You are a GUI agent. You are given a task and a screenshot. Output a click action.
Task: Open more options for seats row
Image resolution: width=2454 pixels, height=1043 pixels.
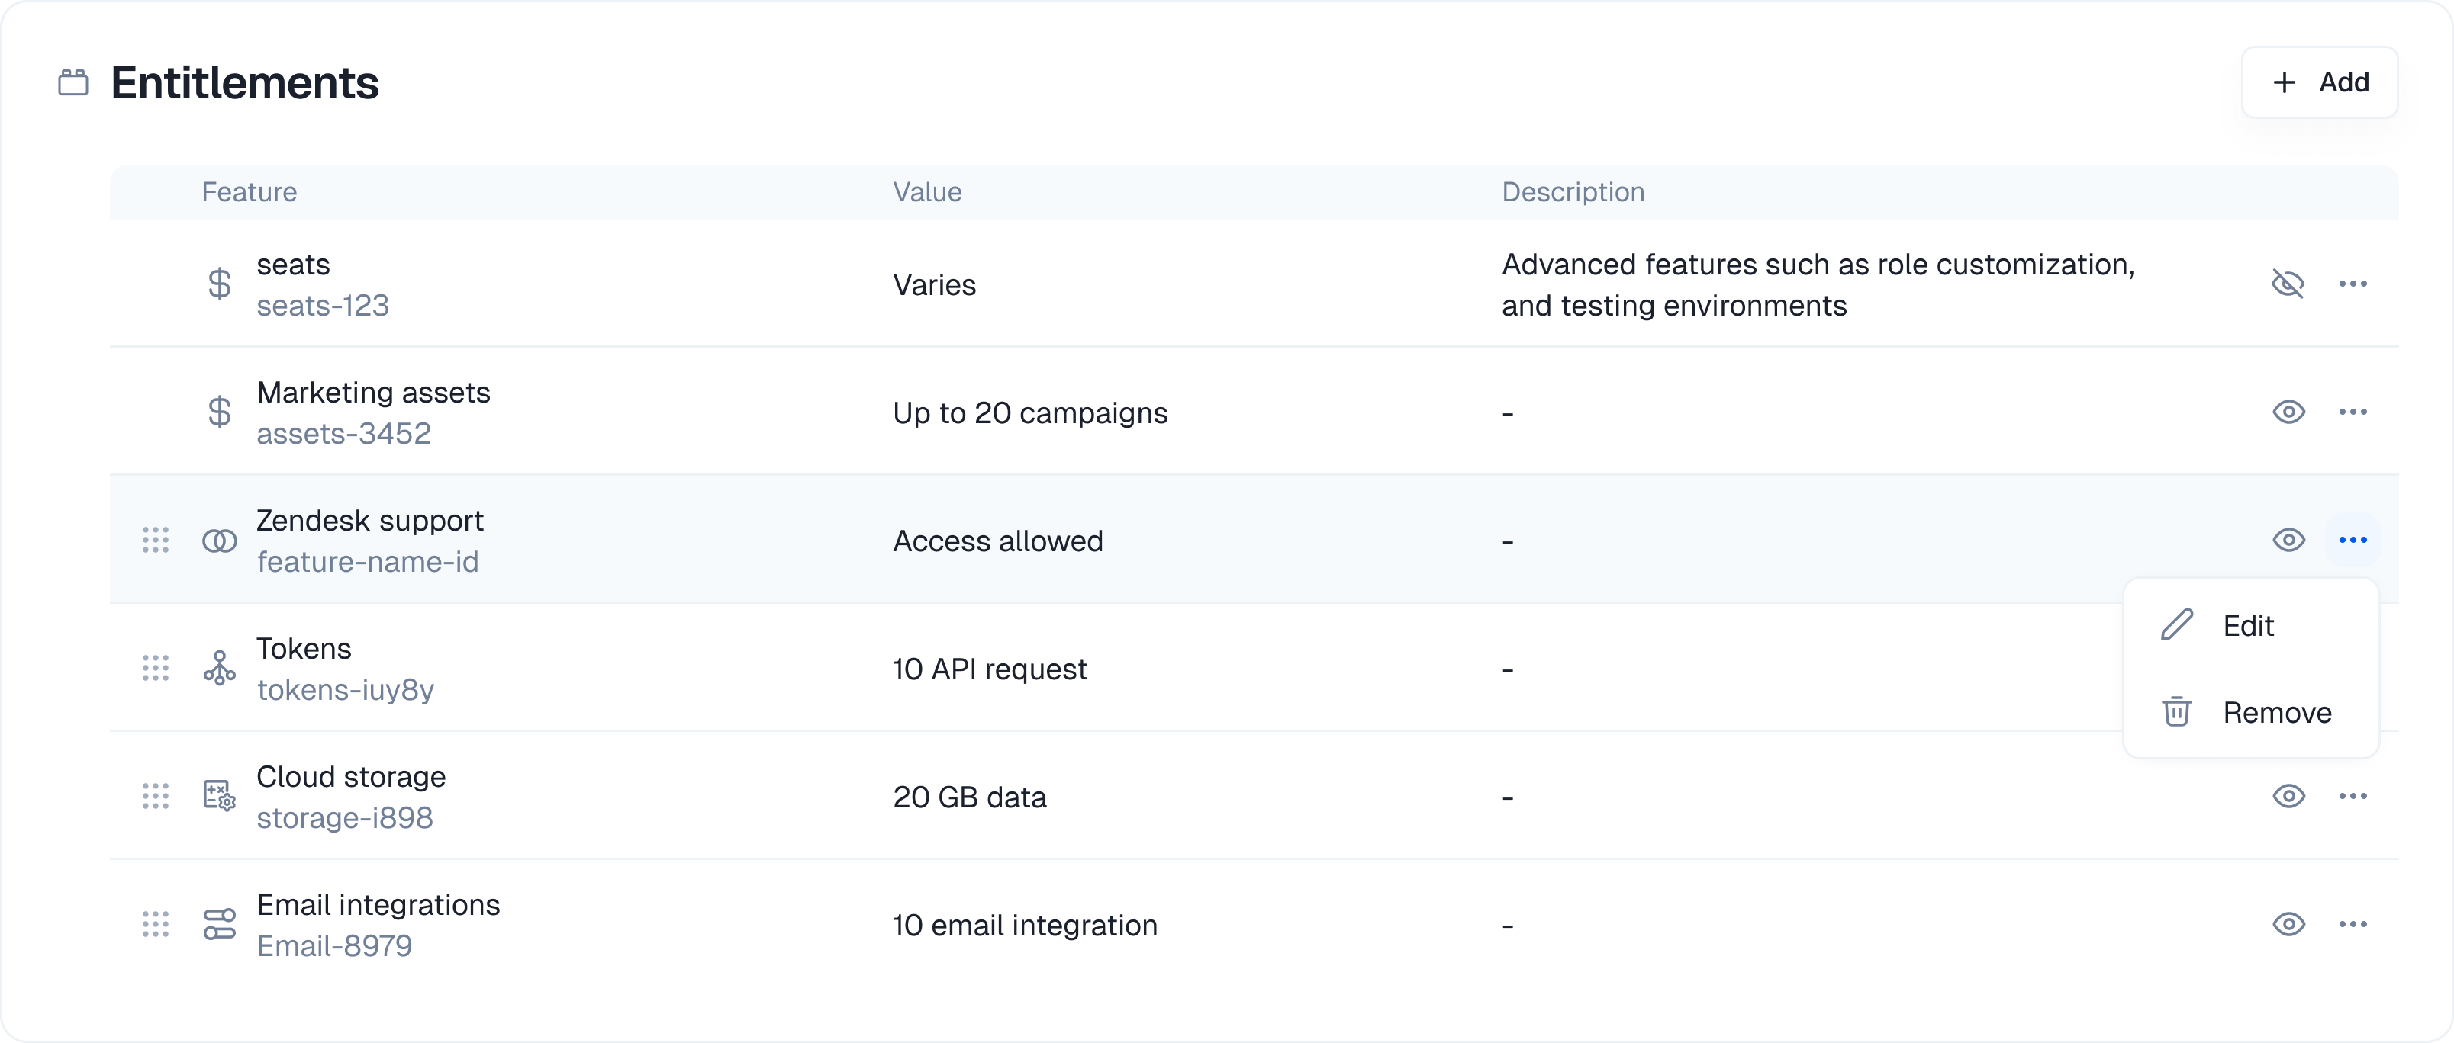(2352, 284)
